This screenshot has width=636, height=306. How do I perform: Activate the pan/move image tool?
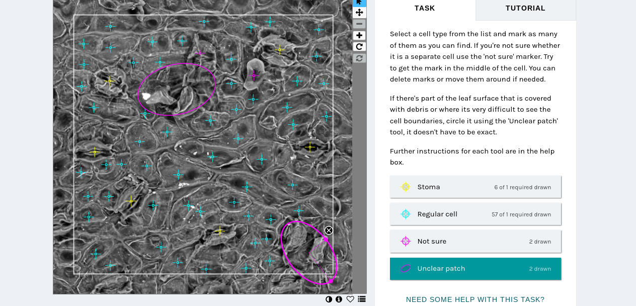coord(359,13)
